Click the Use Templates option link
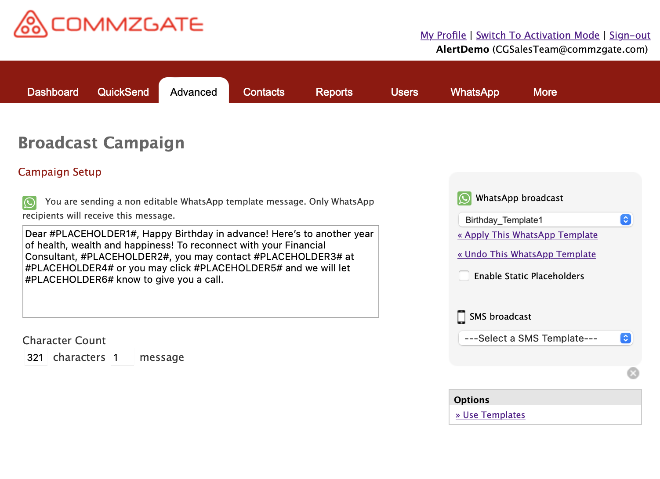 [490, 415]
